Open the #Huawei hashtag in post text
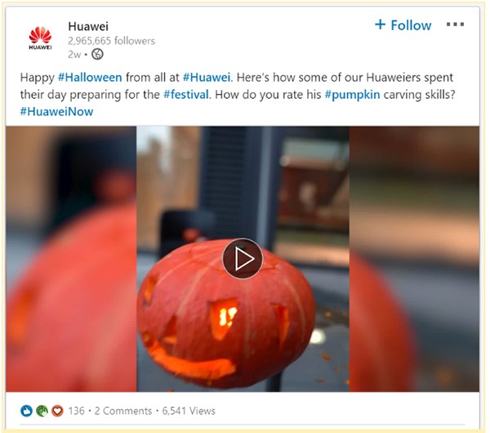Screen dimensions: 490x433 click(x=207, y=78)
